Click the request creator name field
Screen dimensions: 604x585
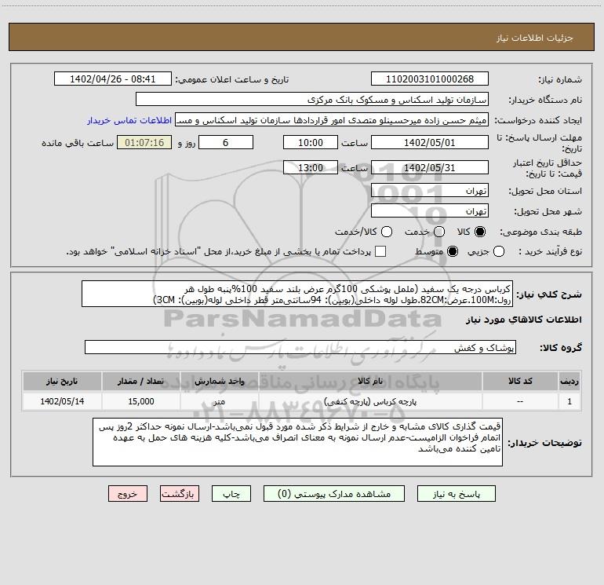332,120
